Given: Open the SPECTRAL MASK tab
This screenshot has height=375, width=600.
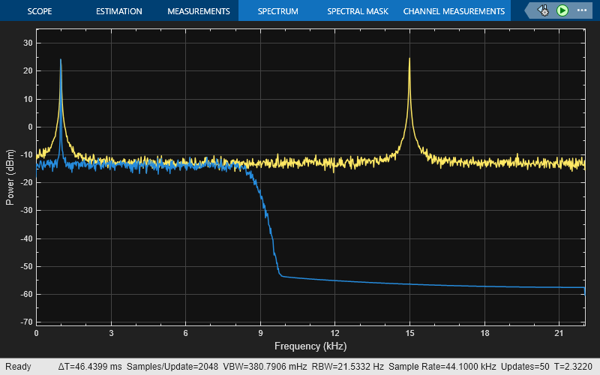Looking at the screenshot, I should point(358,11).
